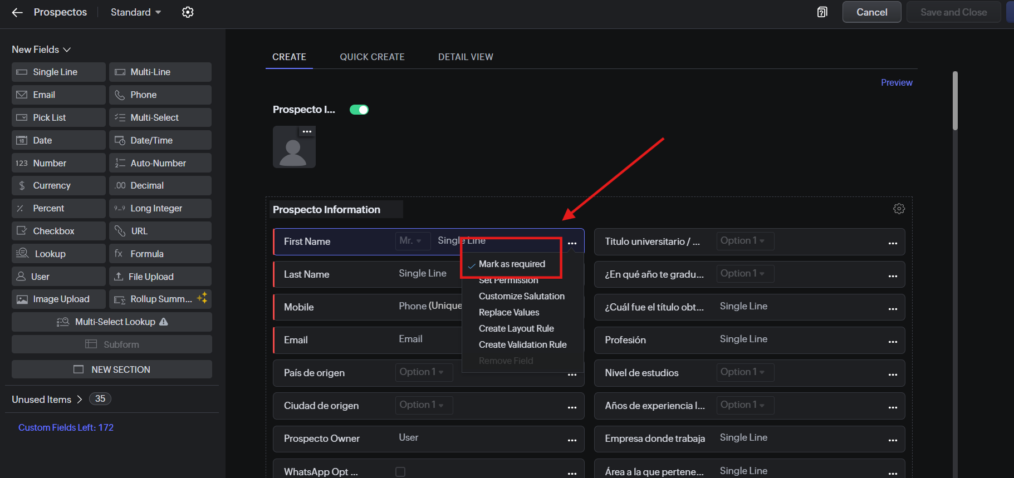The width and height of the screenshot is (1014, 478).
Task: Open three-dot menu for Nivel de estudios
Action: coord(893,374)
